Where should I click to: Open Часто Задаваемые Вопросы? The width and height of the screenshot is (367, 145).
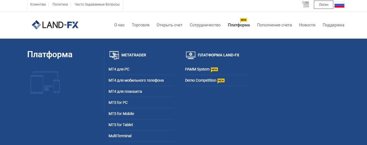click(97, 4)
